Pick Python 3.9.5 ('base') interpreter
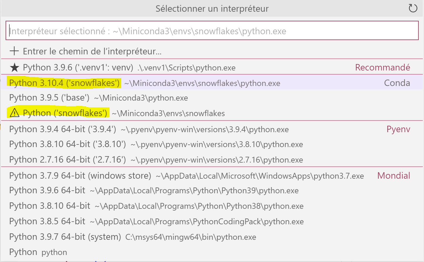This screenshot has width=424, height=262. point(212,98)
